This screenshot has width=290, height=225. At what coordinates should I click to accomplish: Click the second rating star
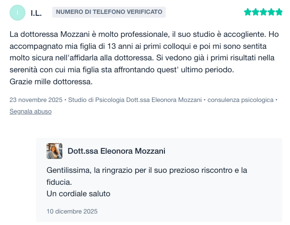point(255,12)
